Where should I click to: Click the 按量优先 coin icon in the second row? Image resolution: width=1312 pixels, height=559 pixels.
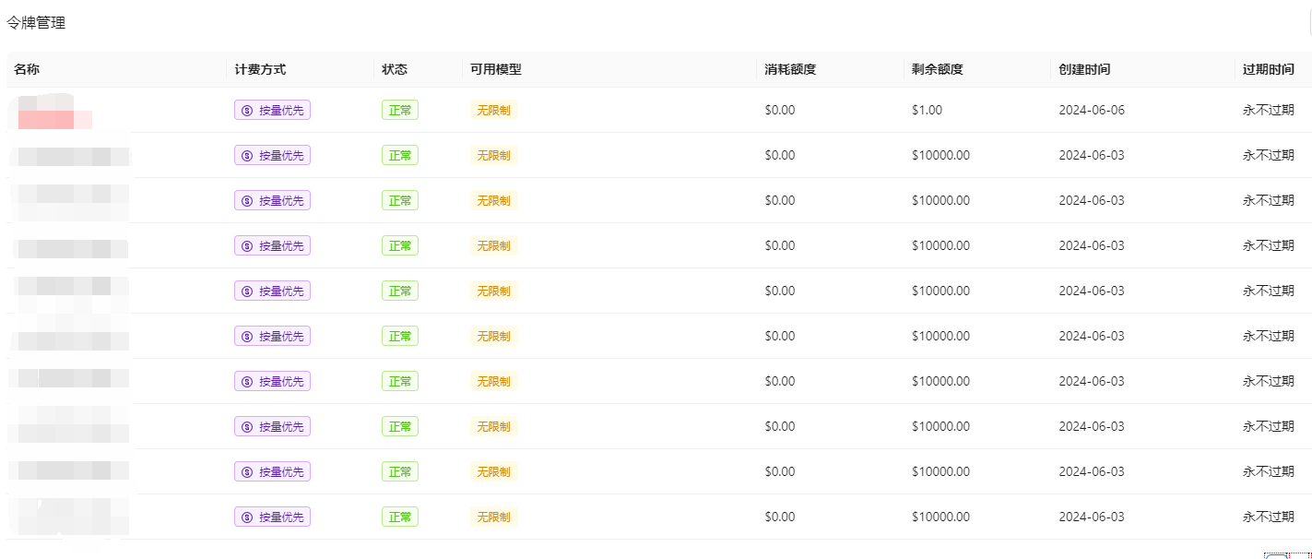(247, 155)
